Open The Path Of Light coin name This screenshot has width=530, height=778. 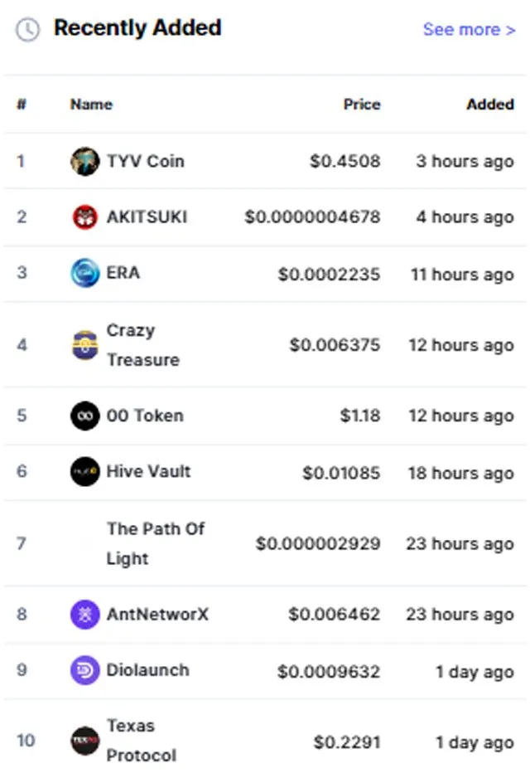pos(156,543)
